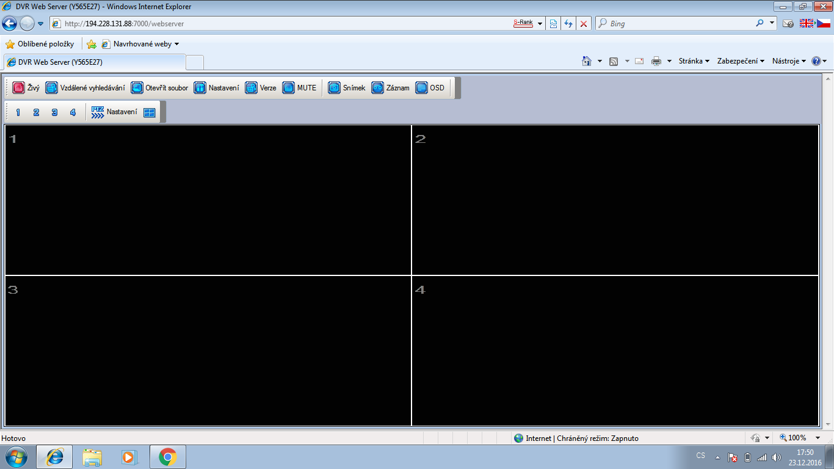Viewport: 834px width, 469px height.
Task: Click S-Rank indicator in address bar
Action: 523,23
